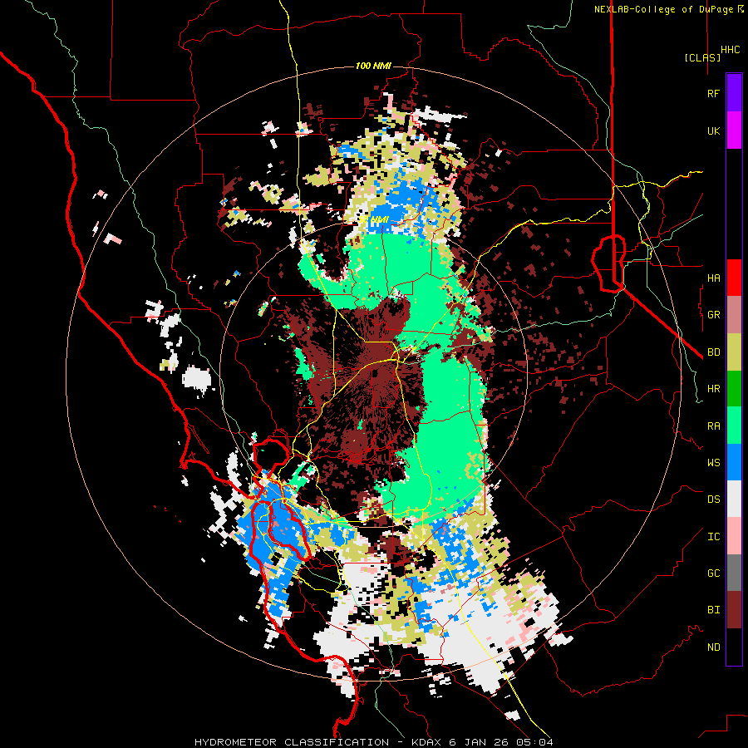The image size is (748, 748).
Task: Click the BI legend label
Action: (x=713, y=610)
